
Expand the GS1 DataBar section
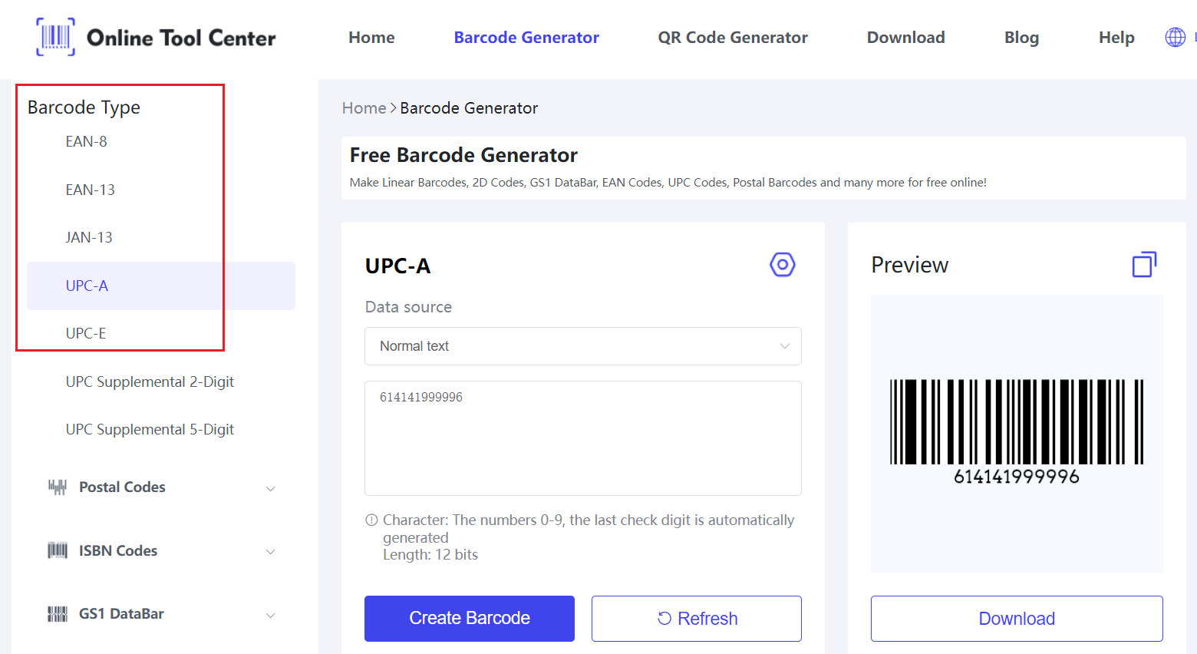point(270,615)
